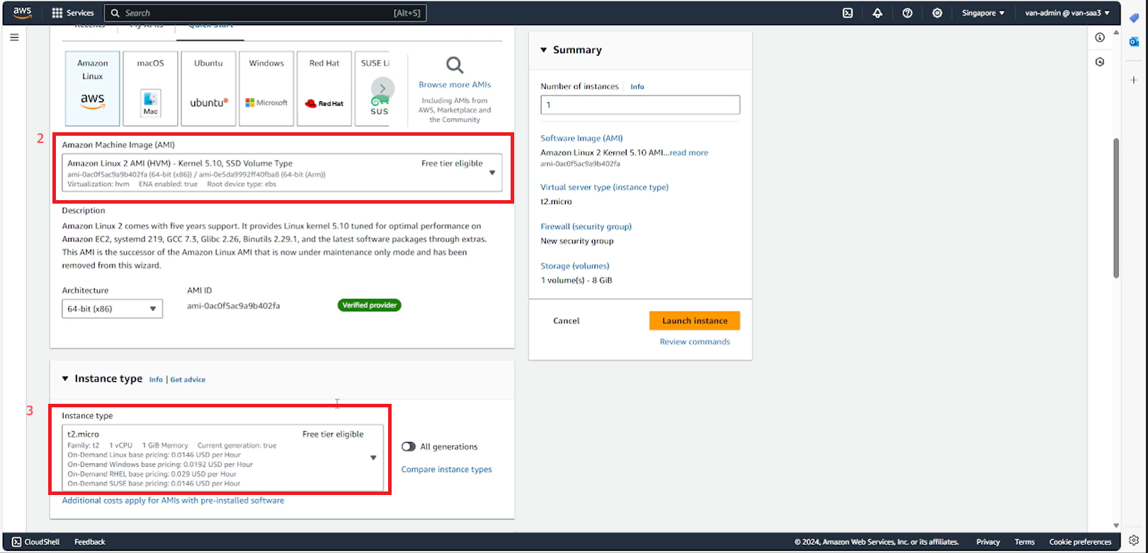Viewport: 1148px width, 553px height.
Task: Open the browser sidebar tag icon
Action: [x=1134, y=18]
